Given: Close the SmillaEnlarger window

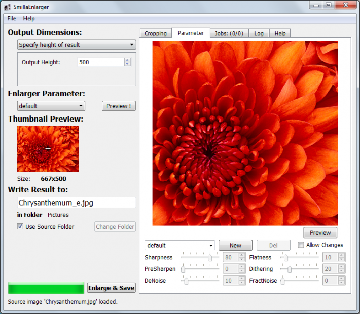Looking at the screenshot, I should (x=346, y=5).
